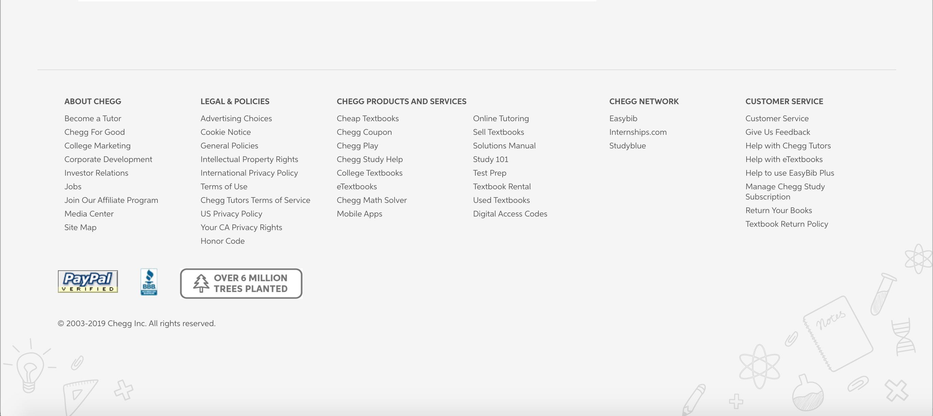Screen dimensions: 933x416
Task: Open Chegg Tutors Terms of Service
Action: (x=255, y=200)
